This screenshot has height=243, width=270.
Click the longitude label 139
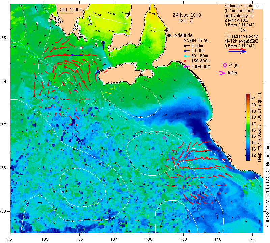pyautogui.click(x=183, y=239)
